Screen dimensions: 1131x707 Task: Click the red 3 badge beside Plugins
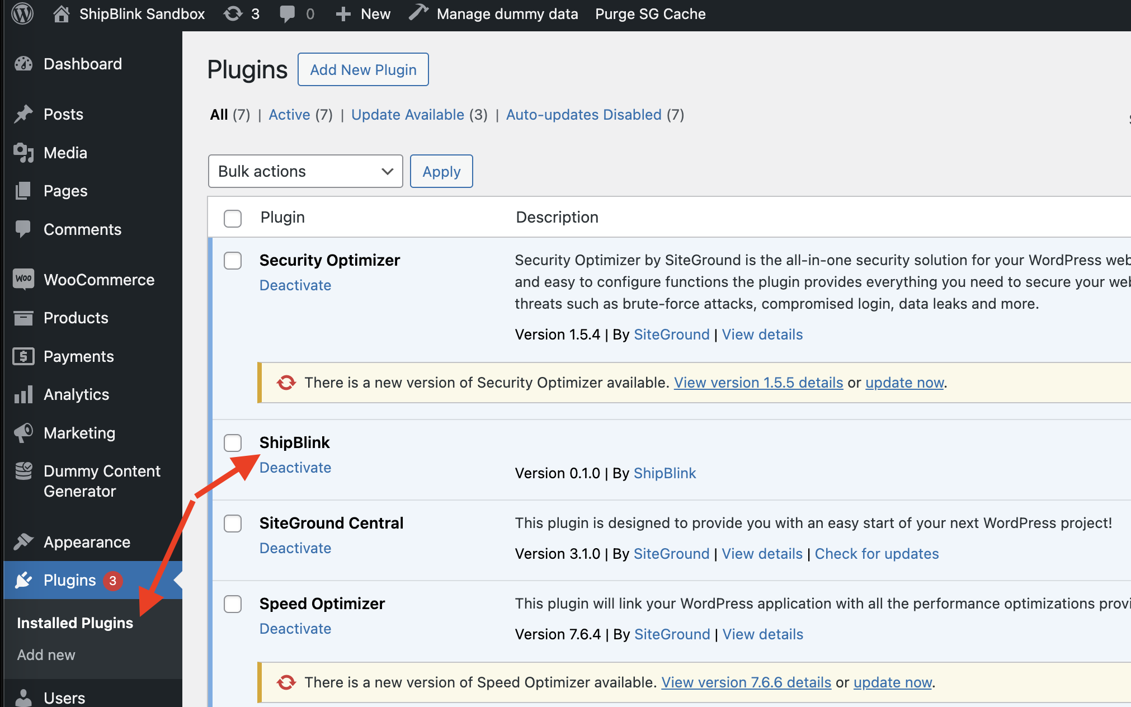112,581
